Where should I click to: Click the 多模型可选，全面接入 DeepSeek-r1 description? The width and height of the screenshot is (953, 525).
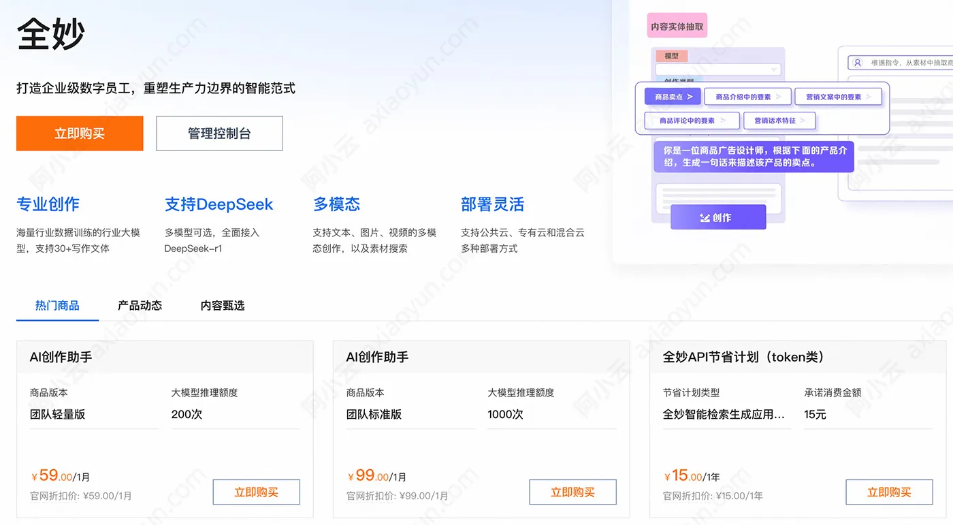pyautogui.click(x=212, y=240)
